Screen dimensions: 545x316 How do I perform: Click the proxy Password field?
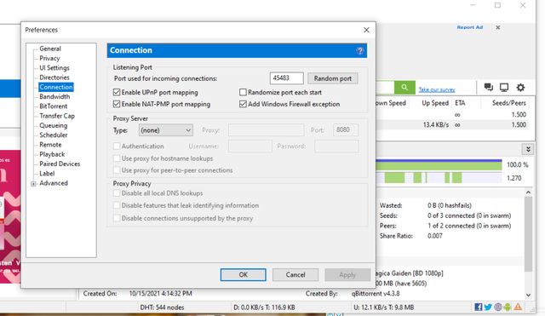point(336,146)
